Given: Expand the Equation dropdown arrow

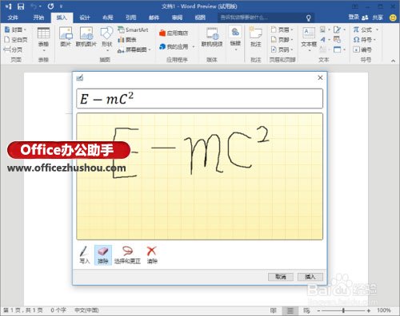Looking at the screenshot, I should point(377,30).
